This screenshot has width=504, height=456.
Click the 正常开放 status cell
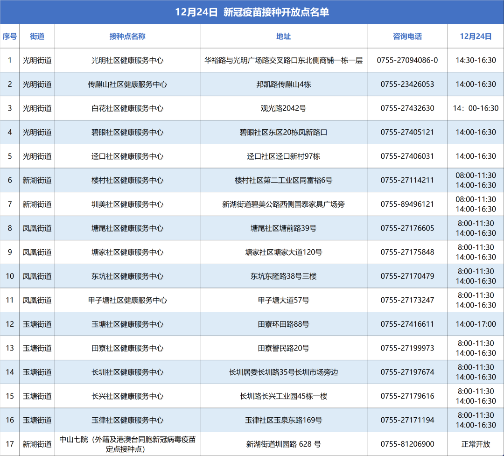(x=476, y=444)
